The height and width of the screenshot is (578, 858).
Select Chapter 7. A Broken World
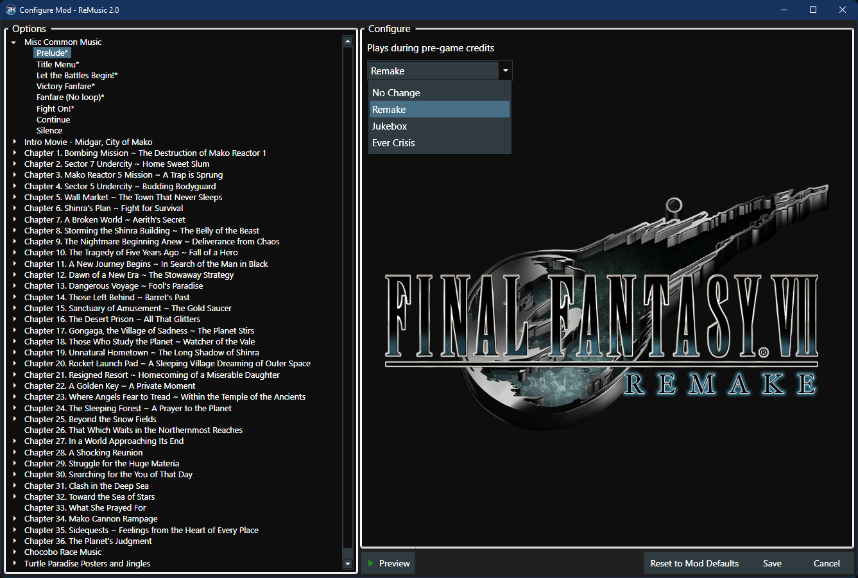[x=105, y=219]
